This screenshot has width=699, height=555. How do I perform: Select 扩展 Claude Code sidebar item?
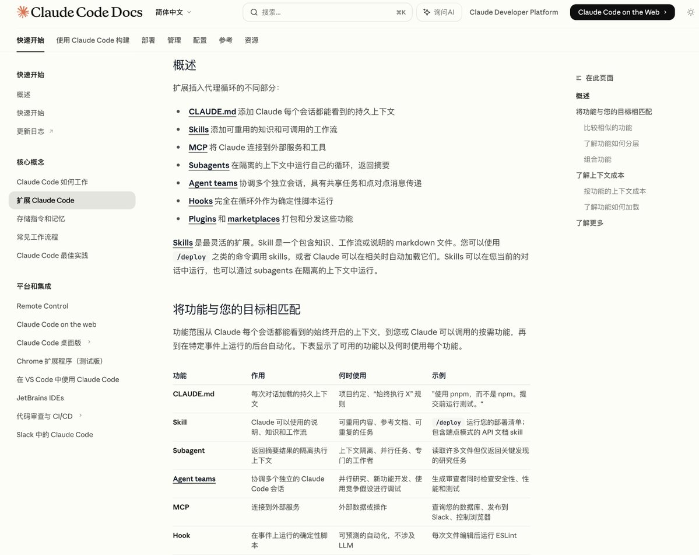point(72,200)
